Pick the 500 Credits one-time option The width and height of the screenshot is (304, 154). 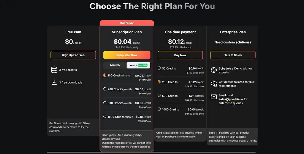159,96
